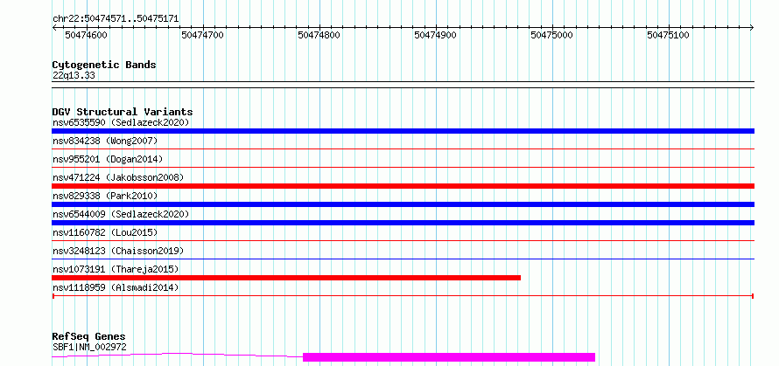Viewport: 779px width, 366px height.
Task: Click ruler tick label 50475000
Action: 552,35
